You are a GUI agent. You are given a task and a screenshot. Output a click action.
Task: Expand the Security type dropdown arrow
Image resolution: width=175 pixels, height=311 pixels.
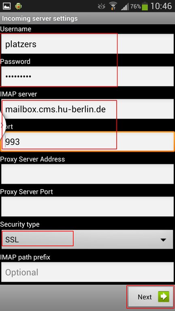click(163, 240)
